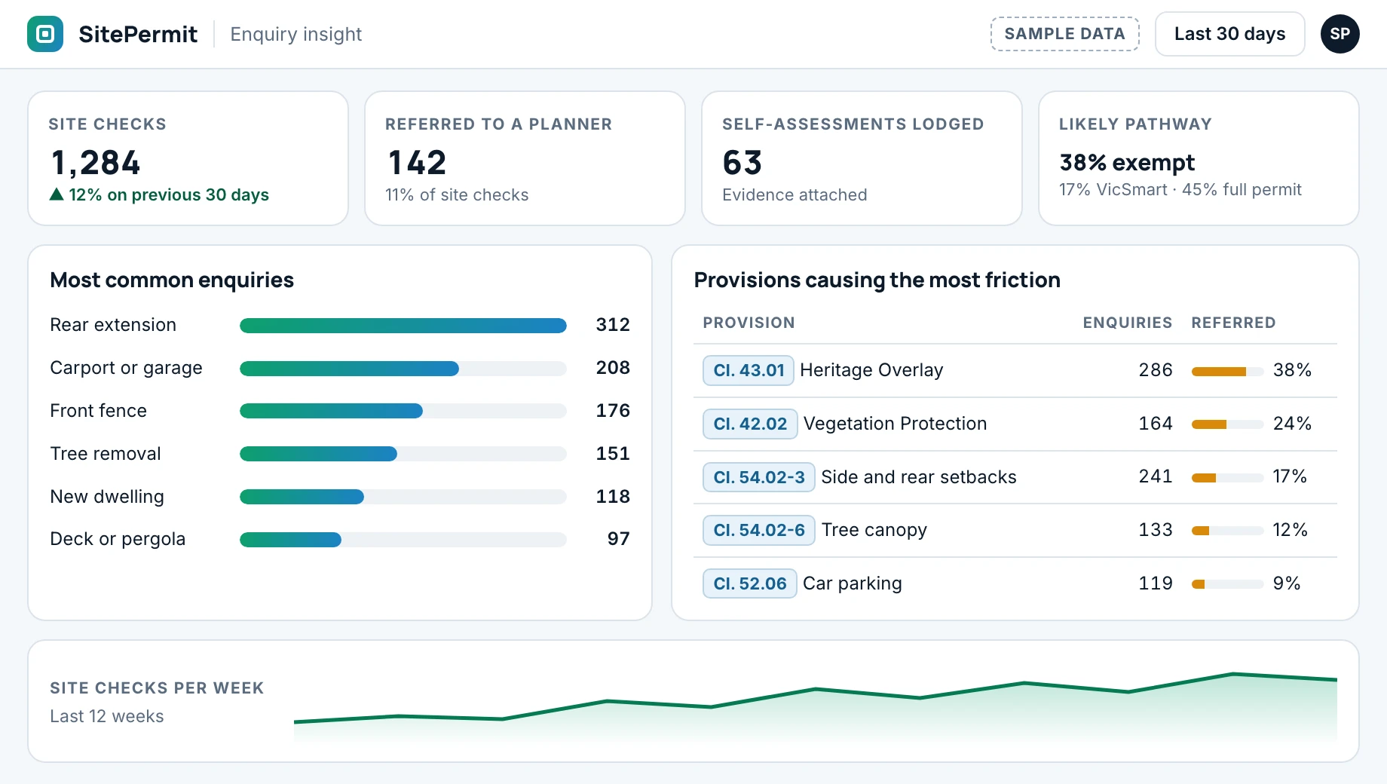
Task: Click the SitePermit brand name
Action: pyautogui.click(x=138, y=34)
